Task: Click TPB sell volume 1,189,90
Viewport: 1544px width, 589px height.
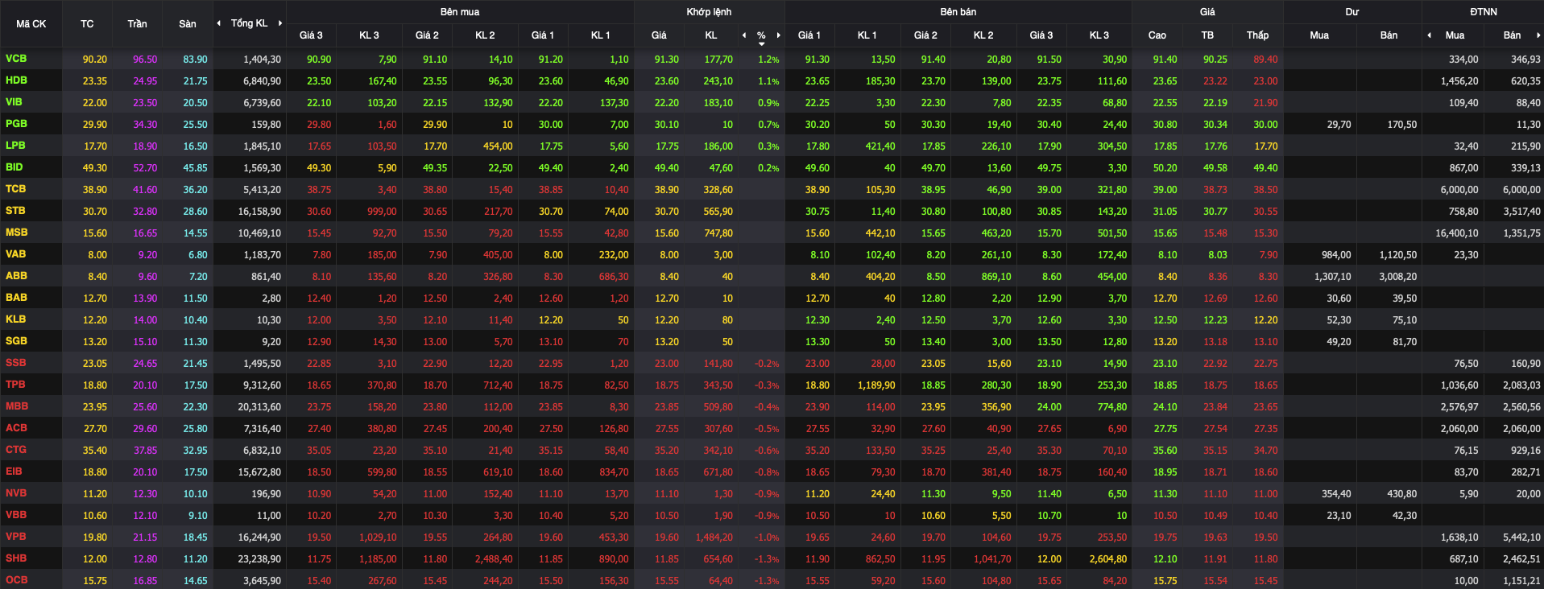Action: tap(876, 385)
